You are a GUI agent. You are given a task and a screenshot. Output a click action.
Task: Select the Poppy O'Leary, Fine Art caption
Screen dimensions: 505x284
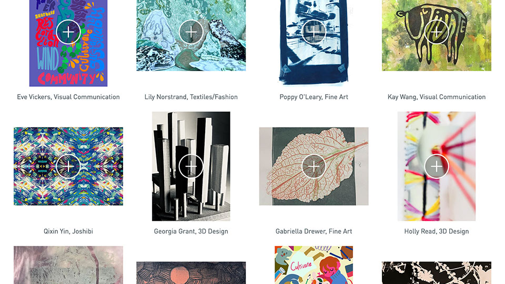point(314,97)
